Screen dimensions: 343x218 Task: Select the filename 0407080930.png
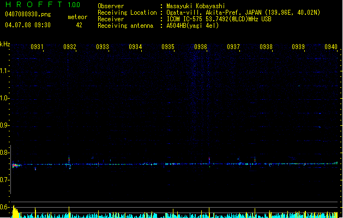pyautogui.click(x=28, y=14)
